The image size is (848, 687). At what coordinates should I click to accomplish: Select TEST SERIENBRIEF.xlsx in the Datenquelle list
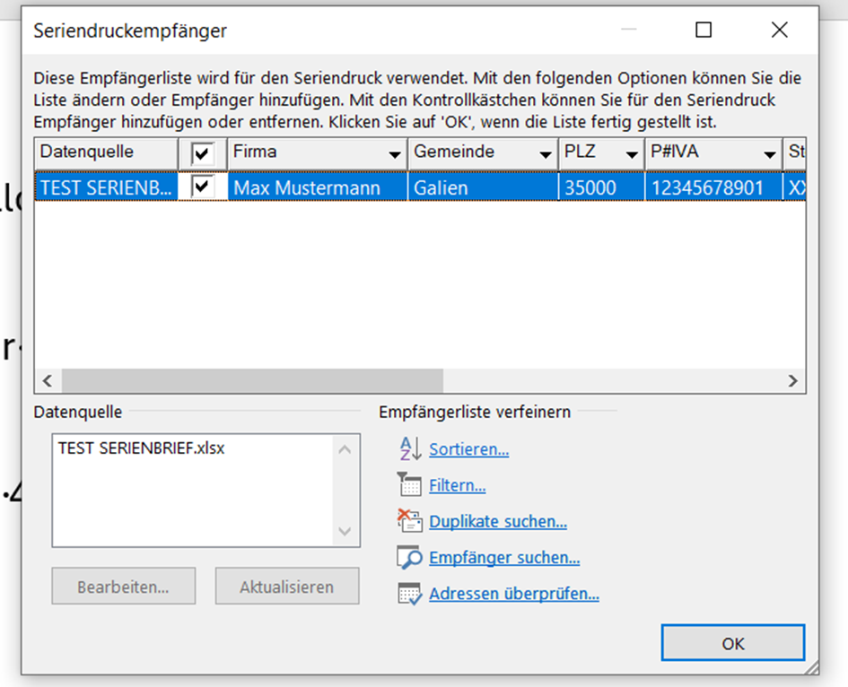click(x=141, y=448)
